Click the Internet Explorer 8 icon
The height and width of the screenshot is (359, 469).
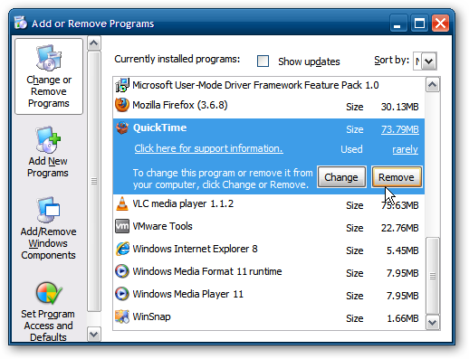[122, 249]
